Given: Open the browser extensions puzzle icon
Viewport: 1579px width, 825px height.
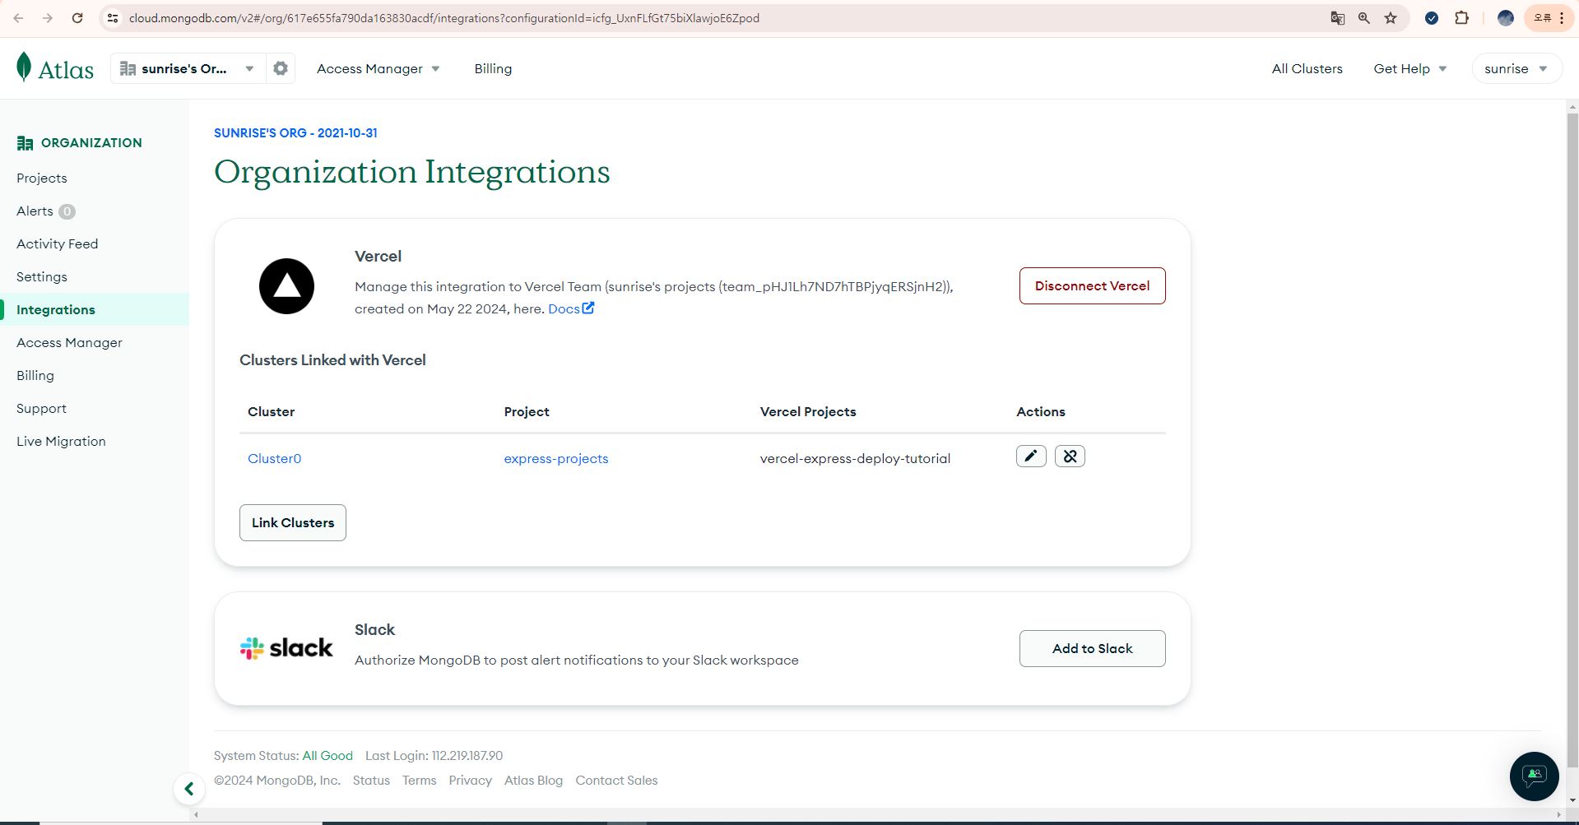Looking at the screenshot, I should (x=1462, y=18).
